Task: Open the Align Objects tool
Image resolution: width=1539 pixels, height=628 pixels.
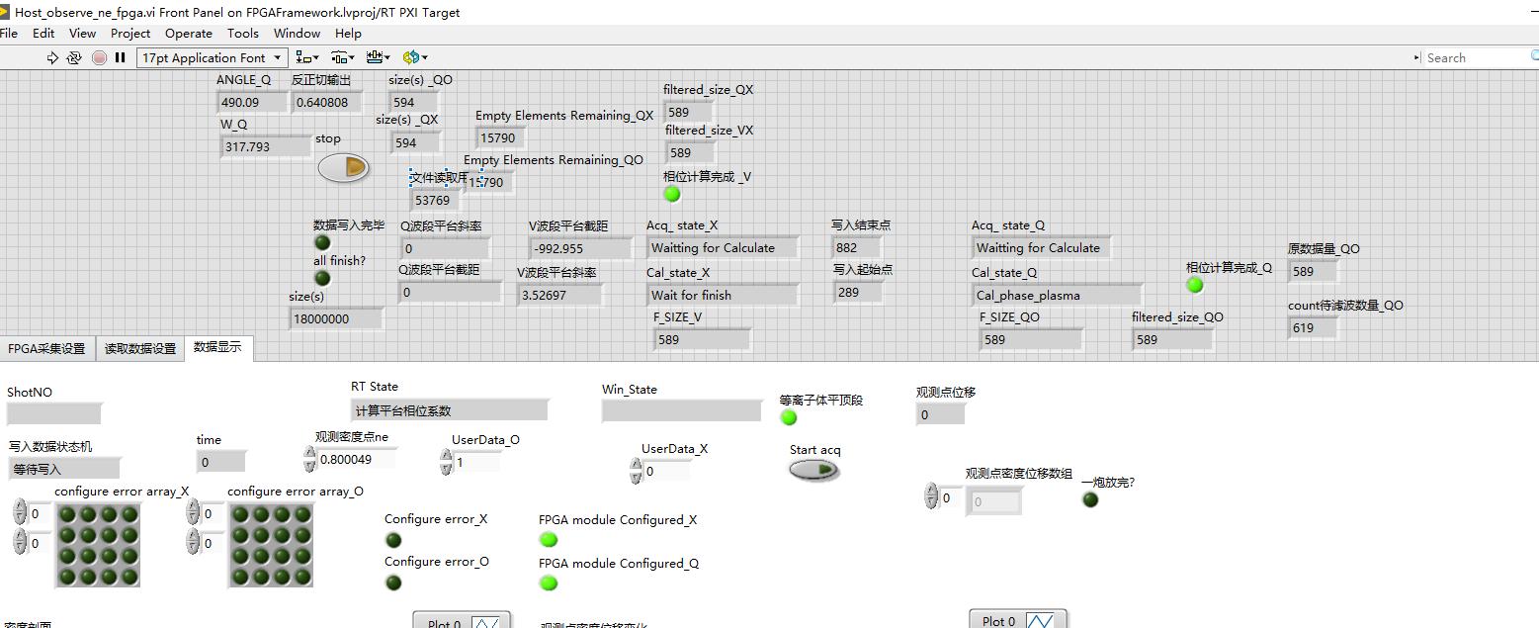Action: pos(307,58)
